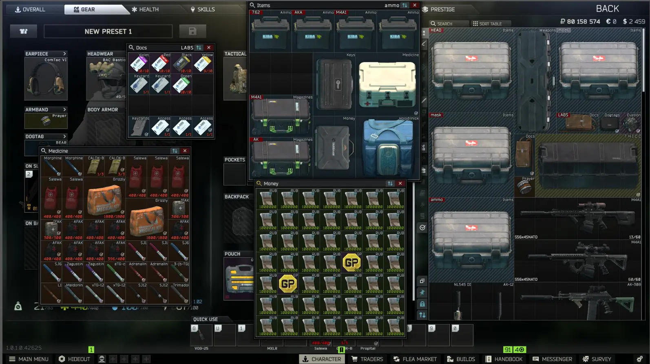Select the Violet Labs keycard in Docs

point(139,63)
